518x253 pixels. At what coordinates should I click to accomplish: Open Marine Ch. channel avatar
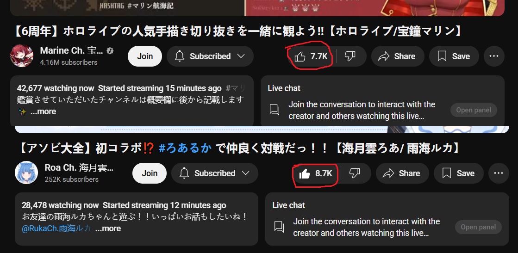click(22, 56)
